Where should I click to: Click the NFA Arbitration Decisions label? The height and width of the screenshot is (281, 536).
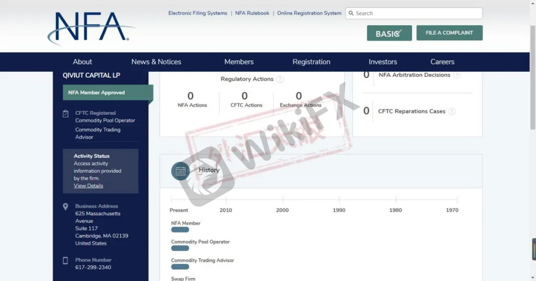point(414,75)
